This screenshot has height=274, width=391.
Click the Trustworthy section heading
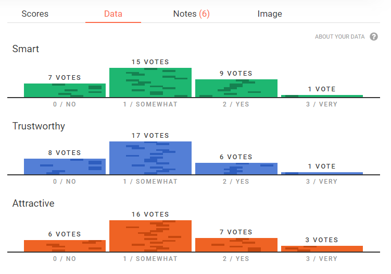click(39, 126)
